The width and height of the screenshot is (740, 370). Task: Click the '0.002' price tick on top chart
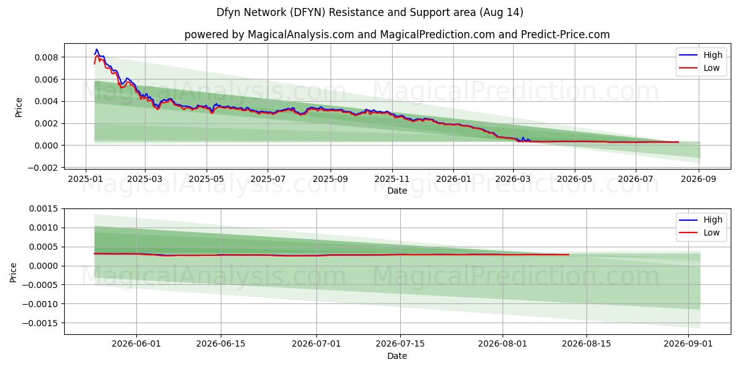(46, 123)
